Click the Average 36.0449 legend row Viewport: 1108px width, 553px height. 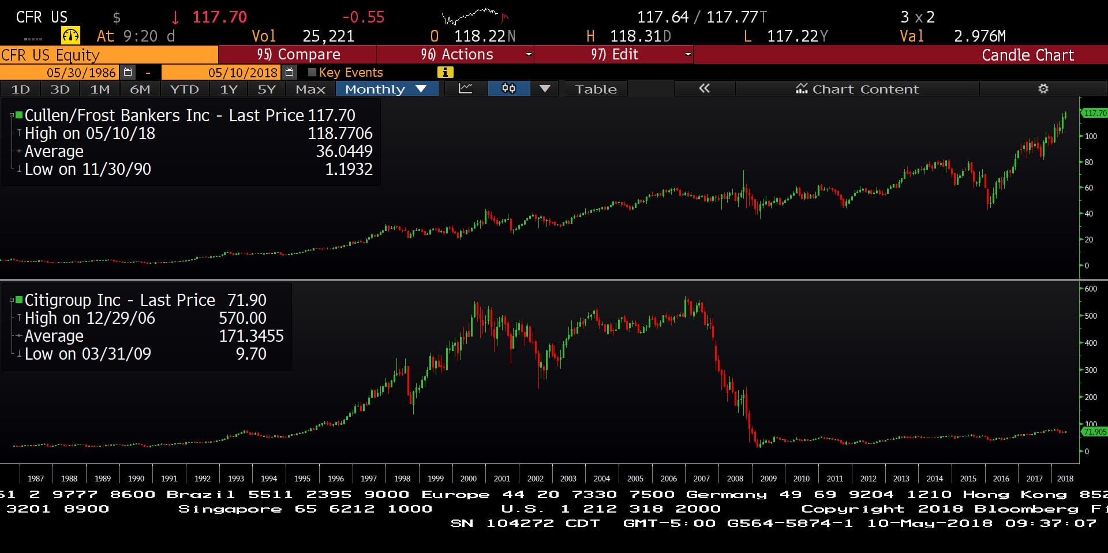199,151
